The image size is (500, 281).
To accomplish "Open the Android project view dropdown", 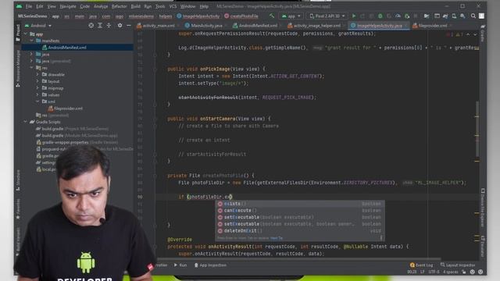I will click(x=38, y=26).
